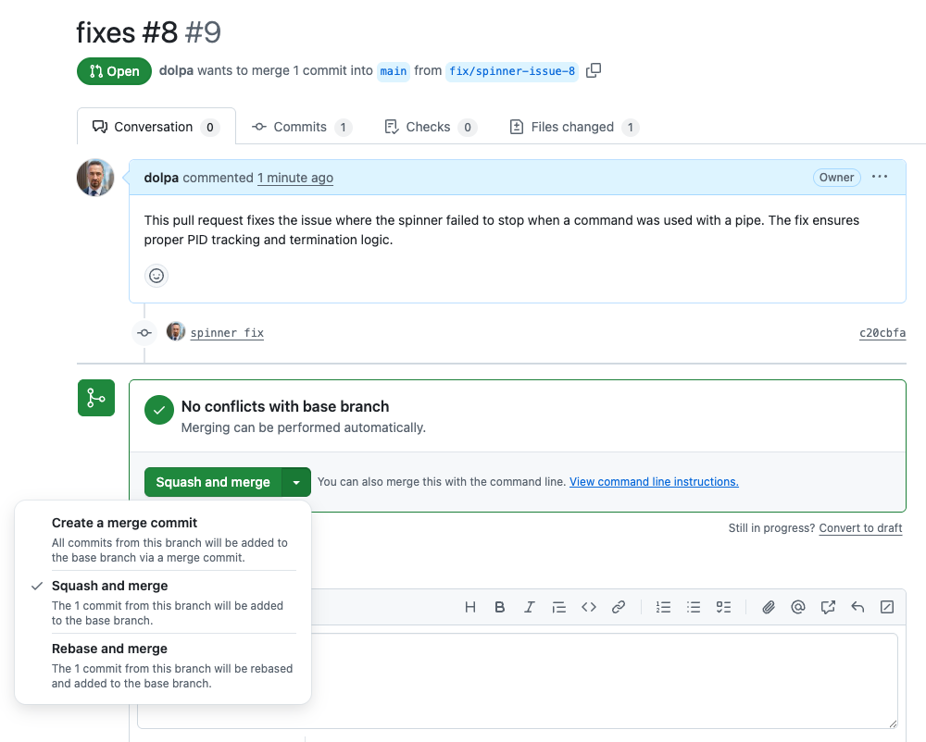
Task: Insert a heading in the comment editor
Action: pyautogui.click(x=470, y=607)
